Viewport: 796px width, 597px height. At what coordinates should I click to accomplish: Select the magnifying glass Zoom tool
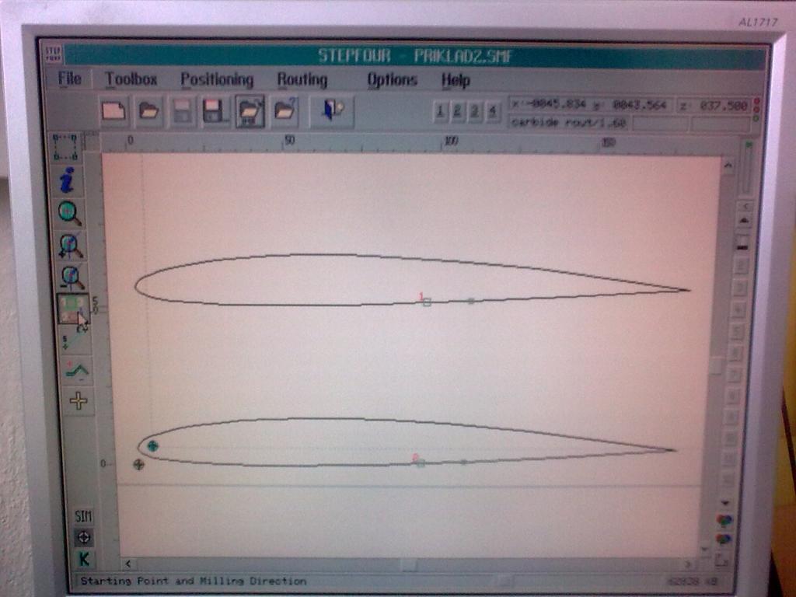coord(68,212)
